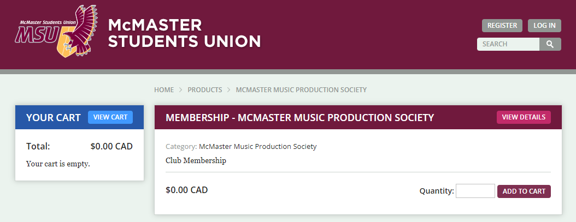Click the McMaster Students Union site title

pos(184,33)
